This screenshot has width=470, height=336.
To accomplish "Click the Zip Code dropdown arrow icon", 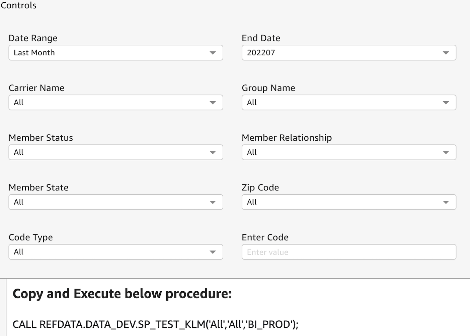I will 446,202.
